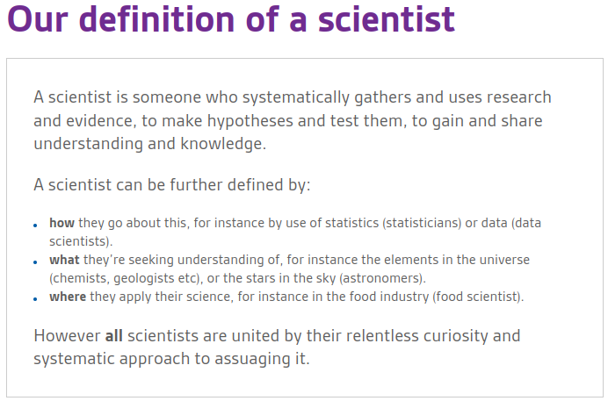Click 'understanding and knowledge' text

click(x=149, y=144)
